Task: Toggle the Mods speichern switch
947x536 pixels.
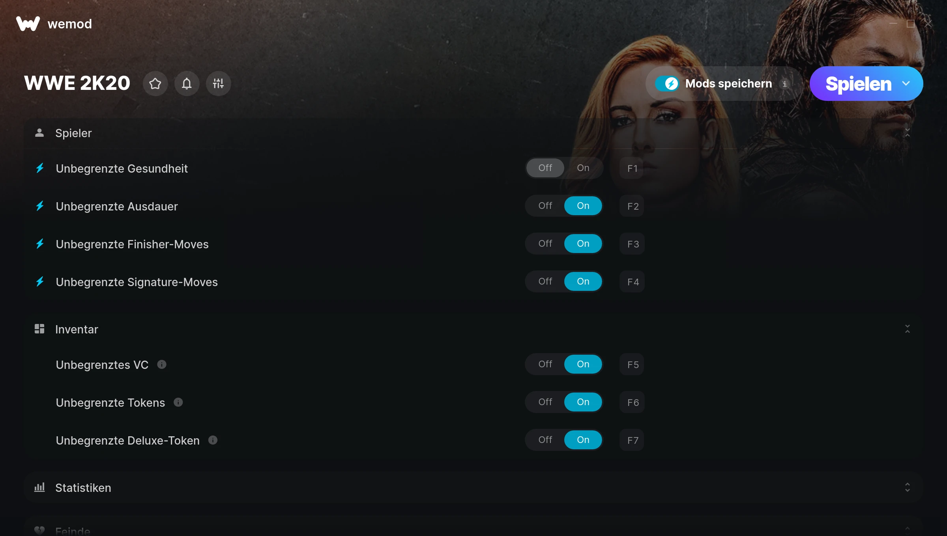Action: 667,84
